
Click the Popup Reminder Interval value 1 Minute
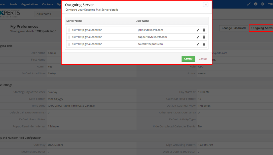53,127
